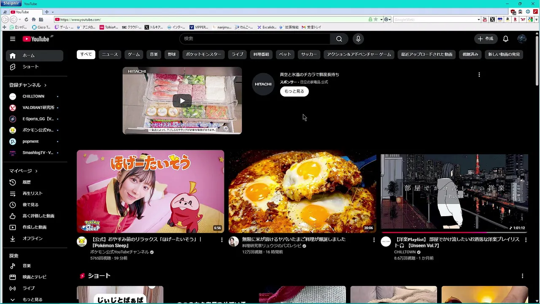Open YouTube search engine shortcut icon
540x304 pixels.
click(x=485, y=19)
